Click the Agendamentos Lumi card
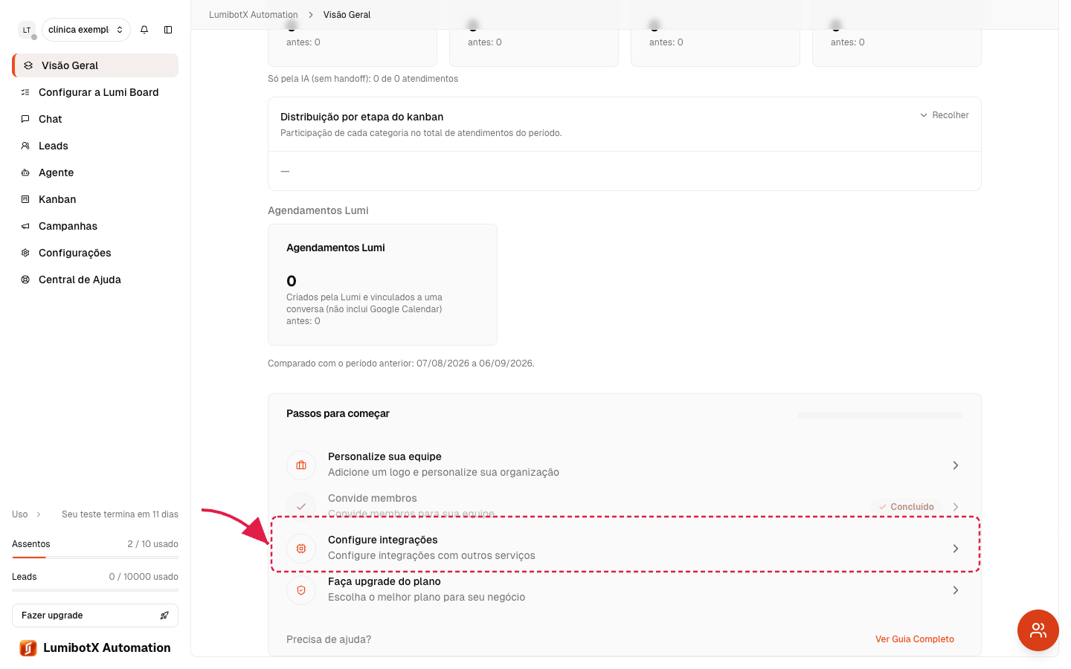Image resolution: width=1071 pixels, height=669 pixels. 382,285
